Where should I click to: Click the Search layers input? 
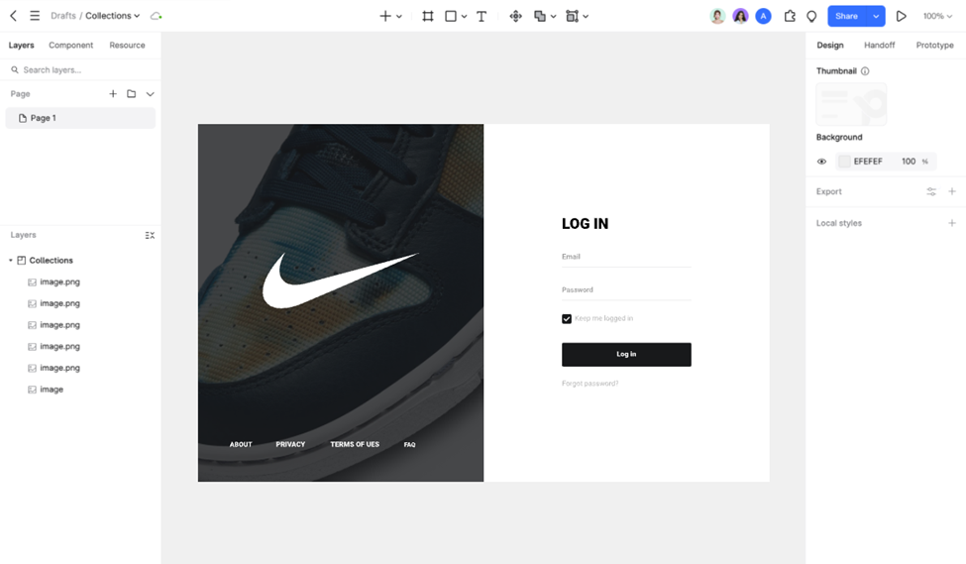80,69
